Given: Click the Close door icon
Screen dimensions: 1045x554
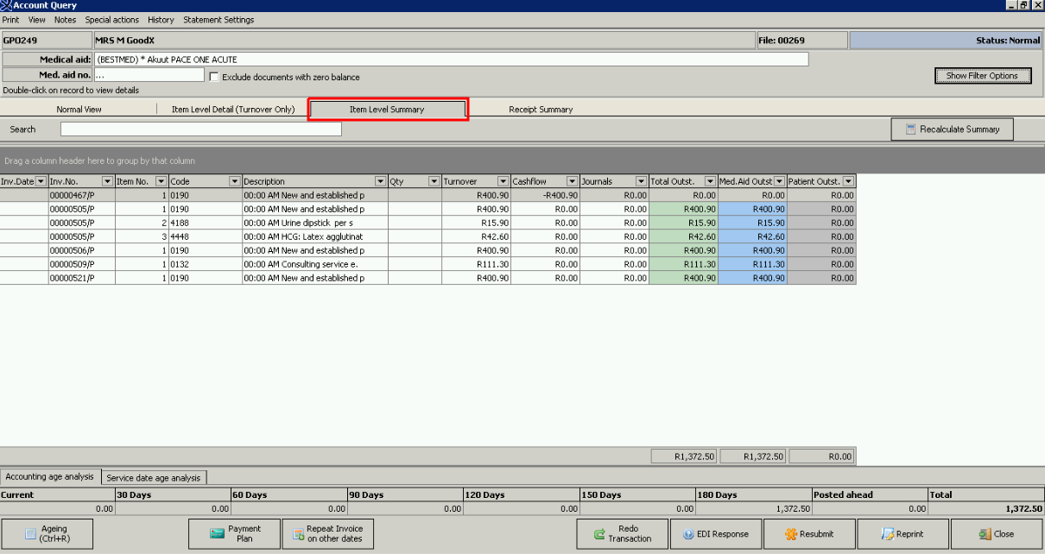Looking at the screenshot, I should [x=985, y=534].
